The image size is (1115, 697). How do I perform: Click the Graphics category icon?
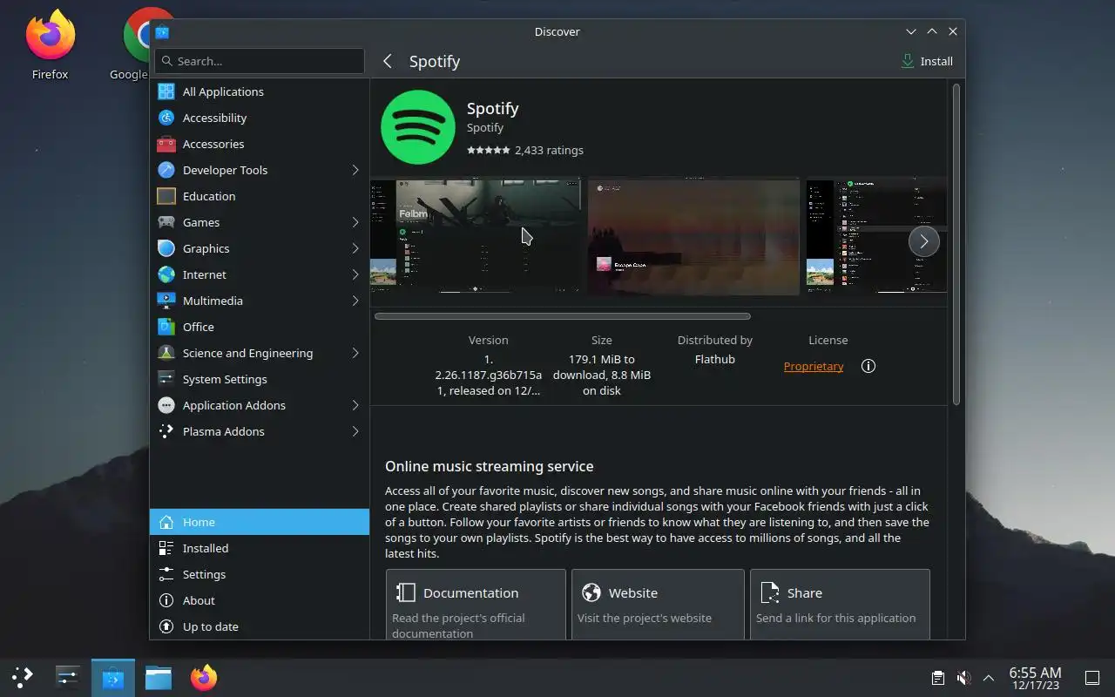click(x=166, y=248)
